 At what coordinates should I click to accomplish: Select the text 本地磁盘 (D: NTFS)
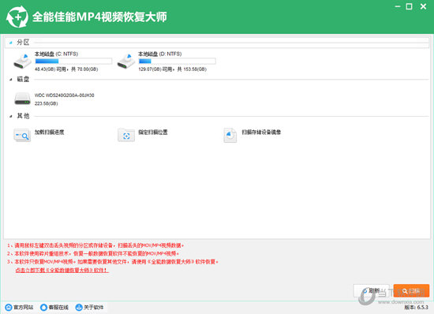click(160, 54)
